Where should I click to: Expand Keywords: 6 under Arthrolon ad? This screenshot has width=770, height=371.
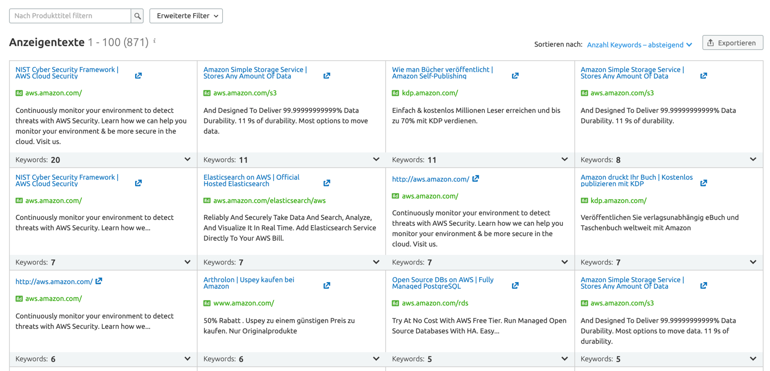pos(376,358)
